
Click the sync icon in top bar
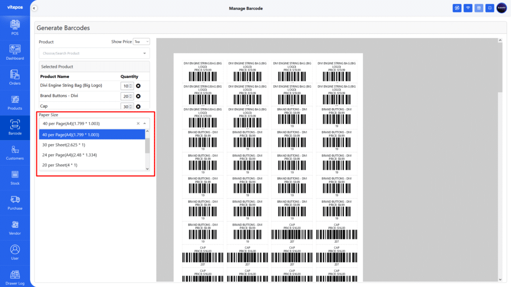(457, 8)
